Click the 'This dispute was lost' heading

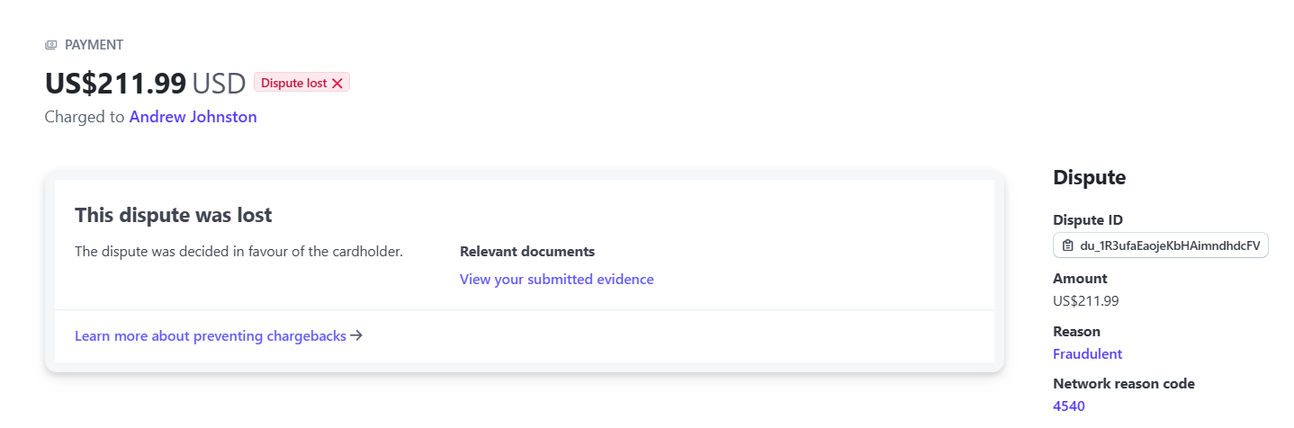coord(174,215)
